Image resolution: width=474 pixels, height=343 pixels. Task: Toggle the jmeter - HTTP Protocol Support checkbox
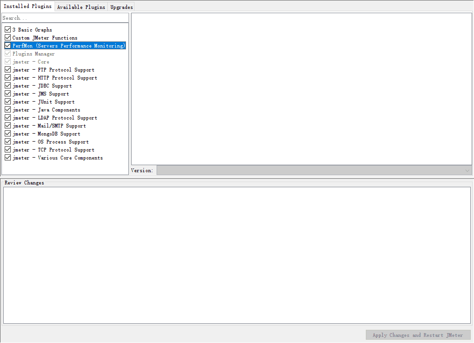8,78
